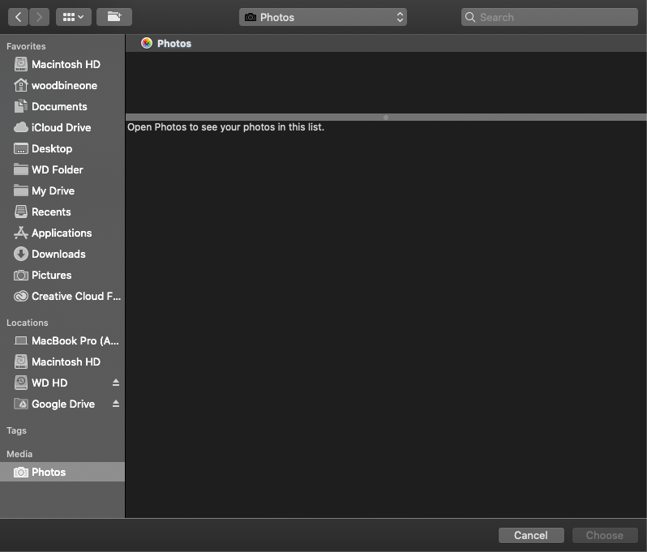Click the Choose button
The height and width of the screenshot is (552, 647).
pos(605,535)
